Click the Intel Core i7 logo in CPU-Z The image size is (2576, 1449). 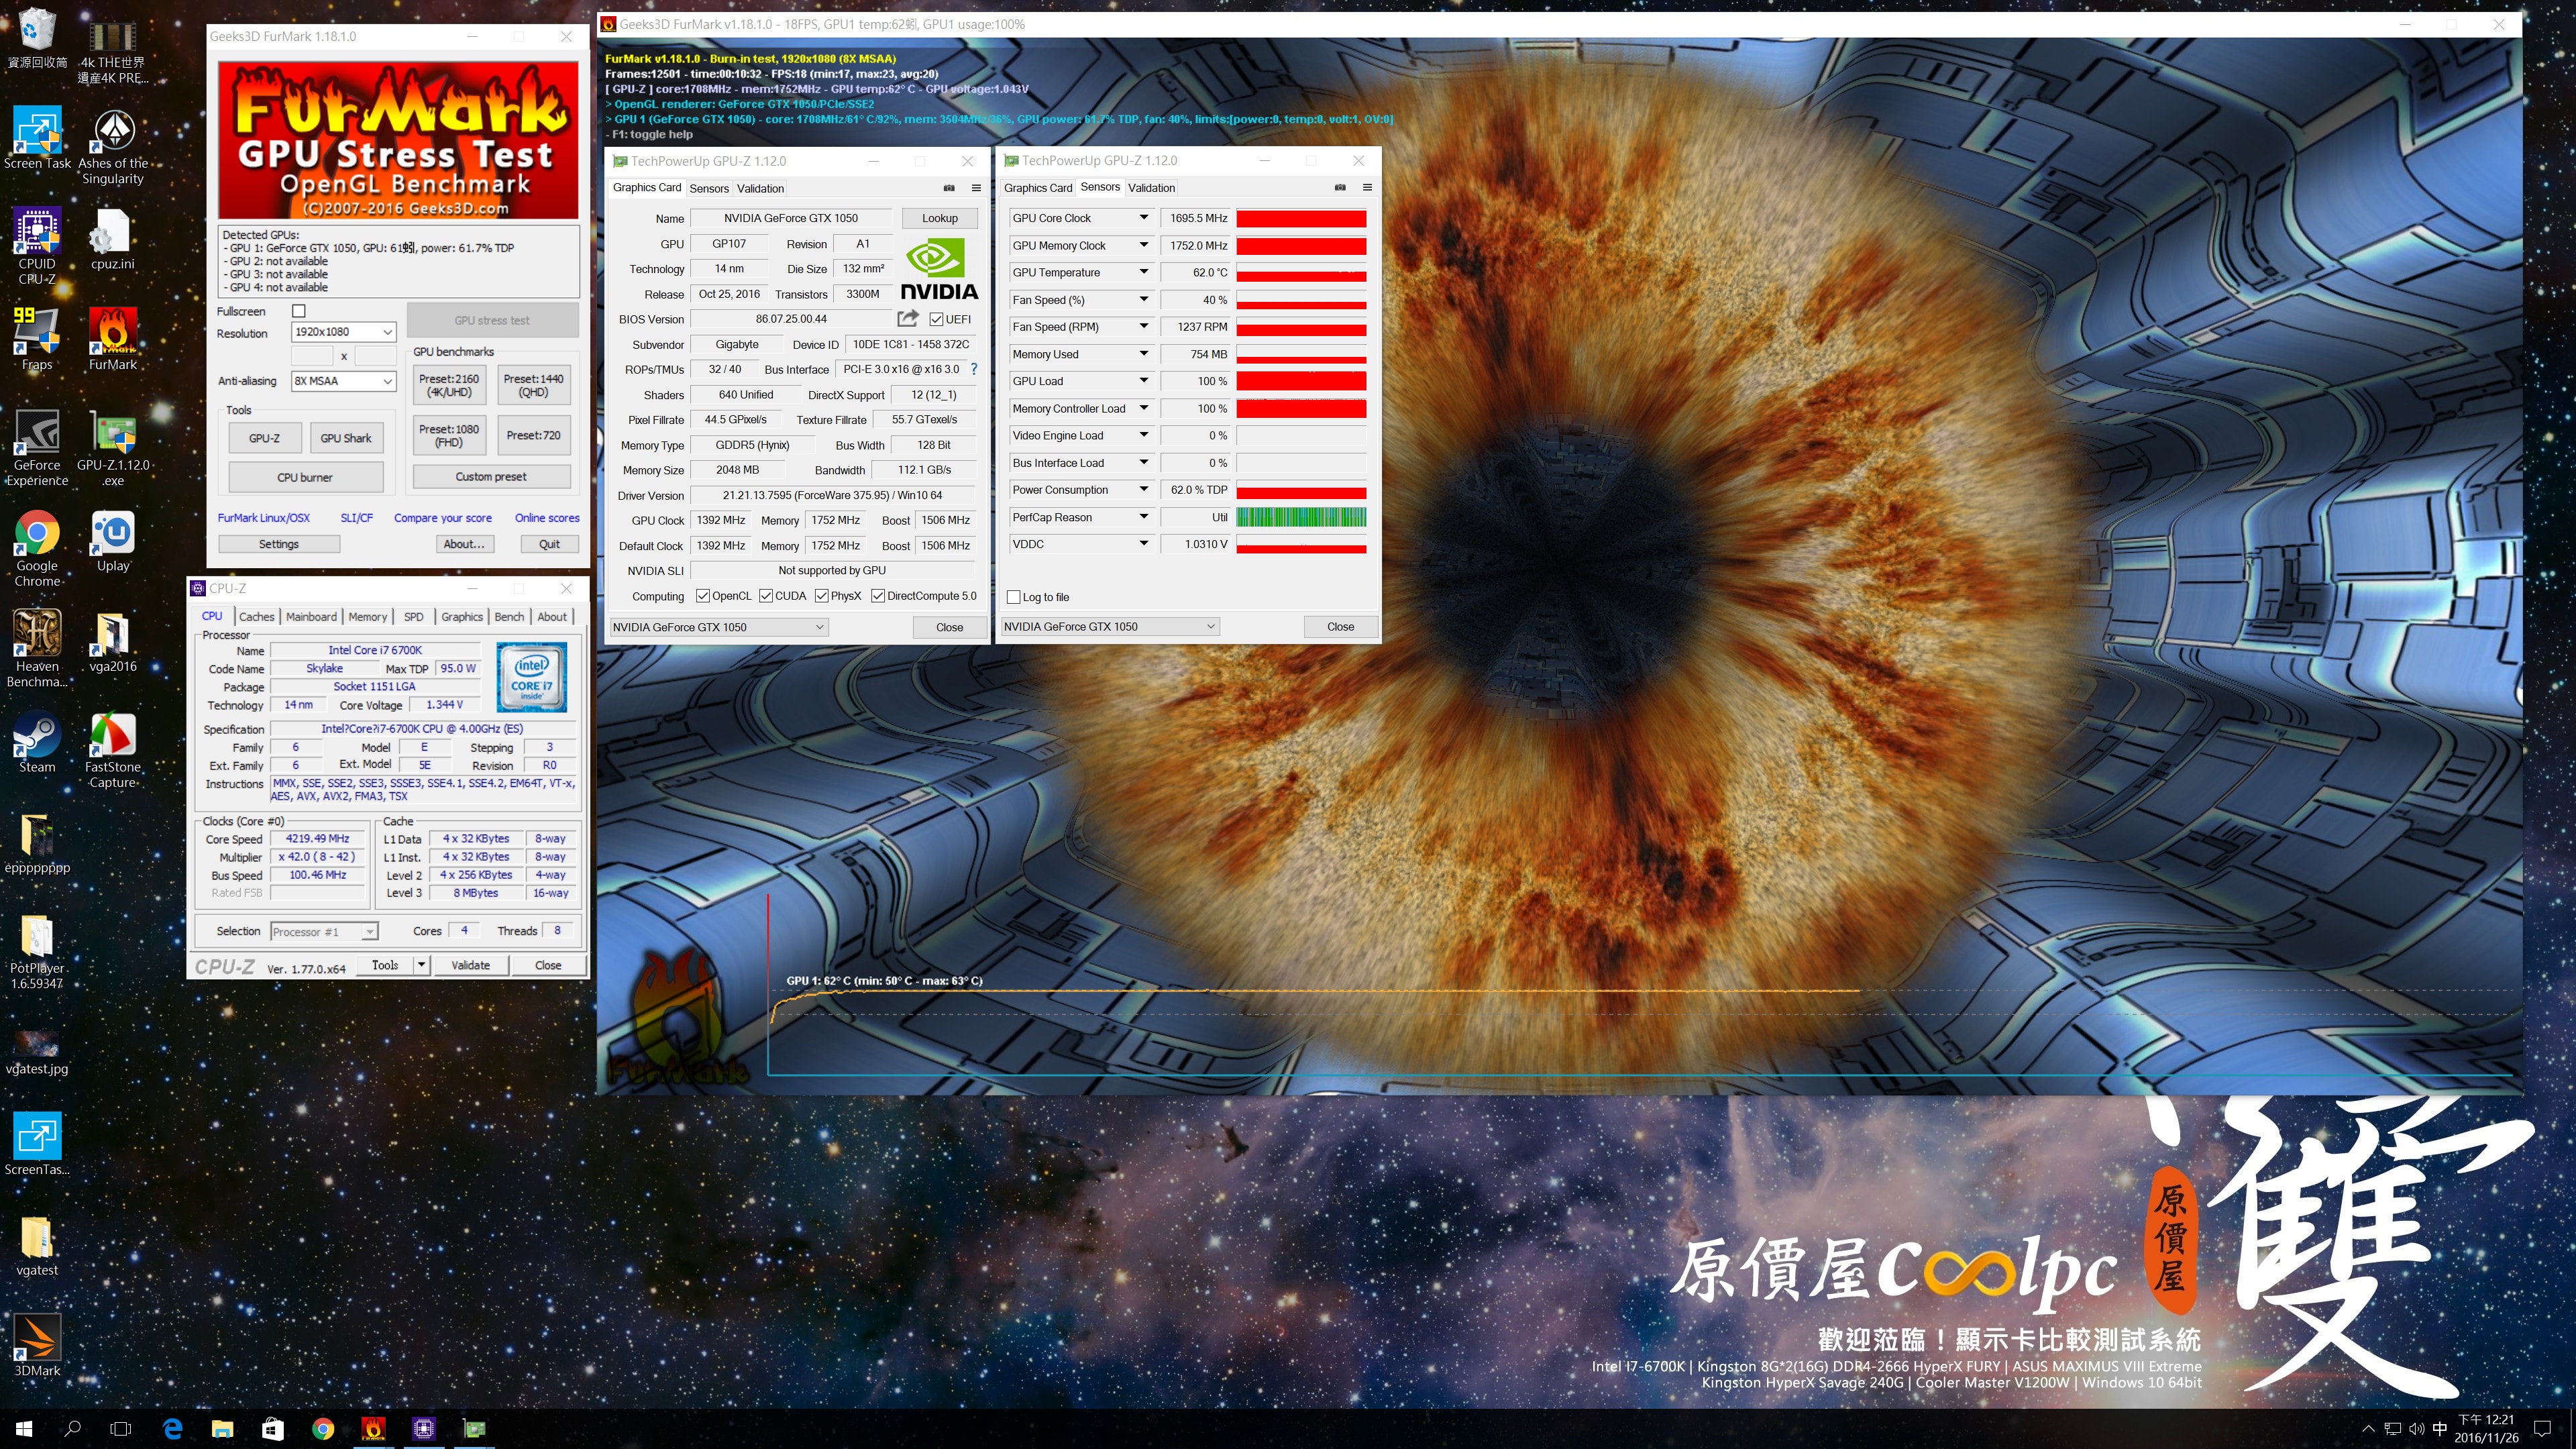click(532, 678)
